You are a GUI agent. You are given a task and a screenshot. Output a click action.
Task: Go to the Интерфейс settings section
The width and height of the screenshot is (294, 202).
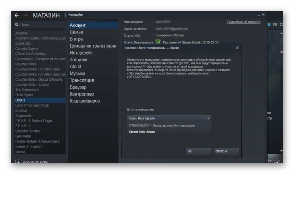(81, 53)
